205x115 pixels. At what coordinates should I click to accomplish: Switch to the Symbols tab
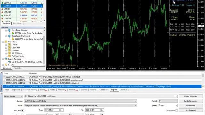coord(6,23)
